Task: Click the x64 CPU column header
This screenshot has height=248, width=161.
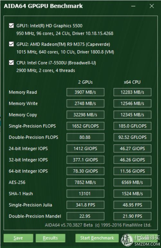Action: tap(132, 82)
